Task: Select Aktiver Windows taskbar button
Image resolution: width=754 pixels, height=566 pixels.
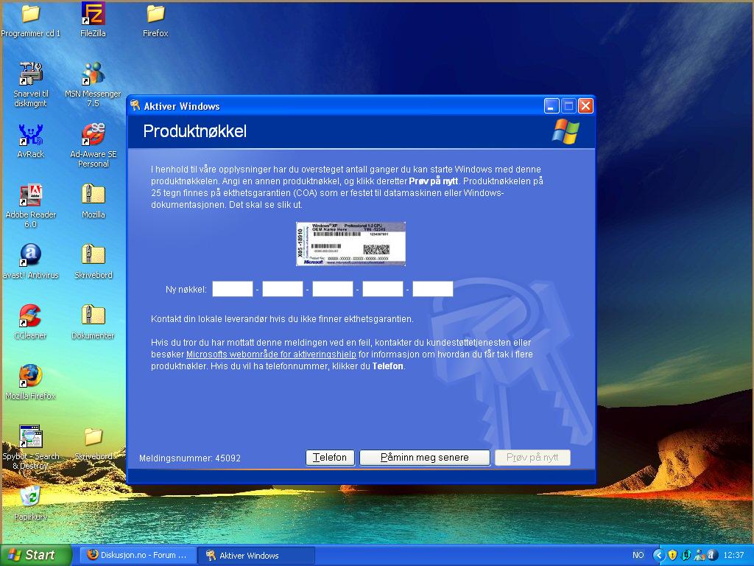Action: [256, 555]
